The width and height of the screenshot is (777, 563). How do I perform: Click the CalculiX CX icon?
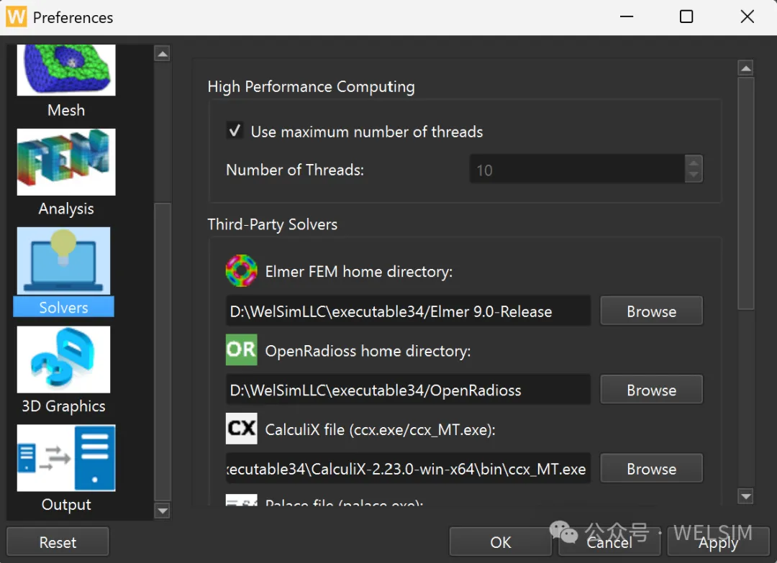(241, 429)
